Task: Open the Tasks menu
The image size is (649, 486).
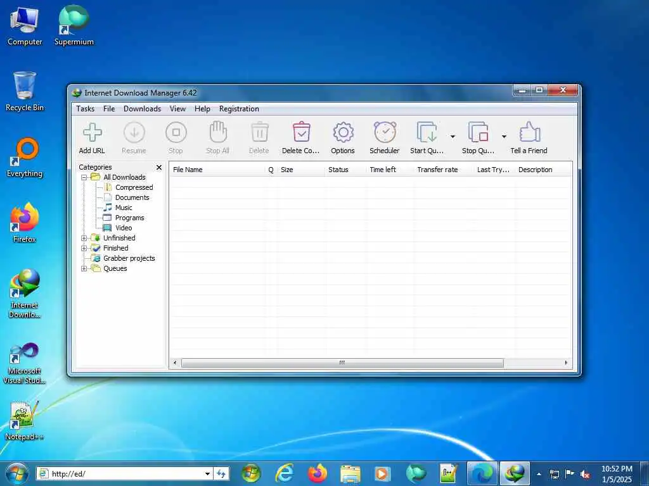Action: pos(86,109)
